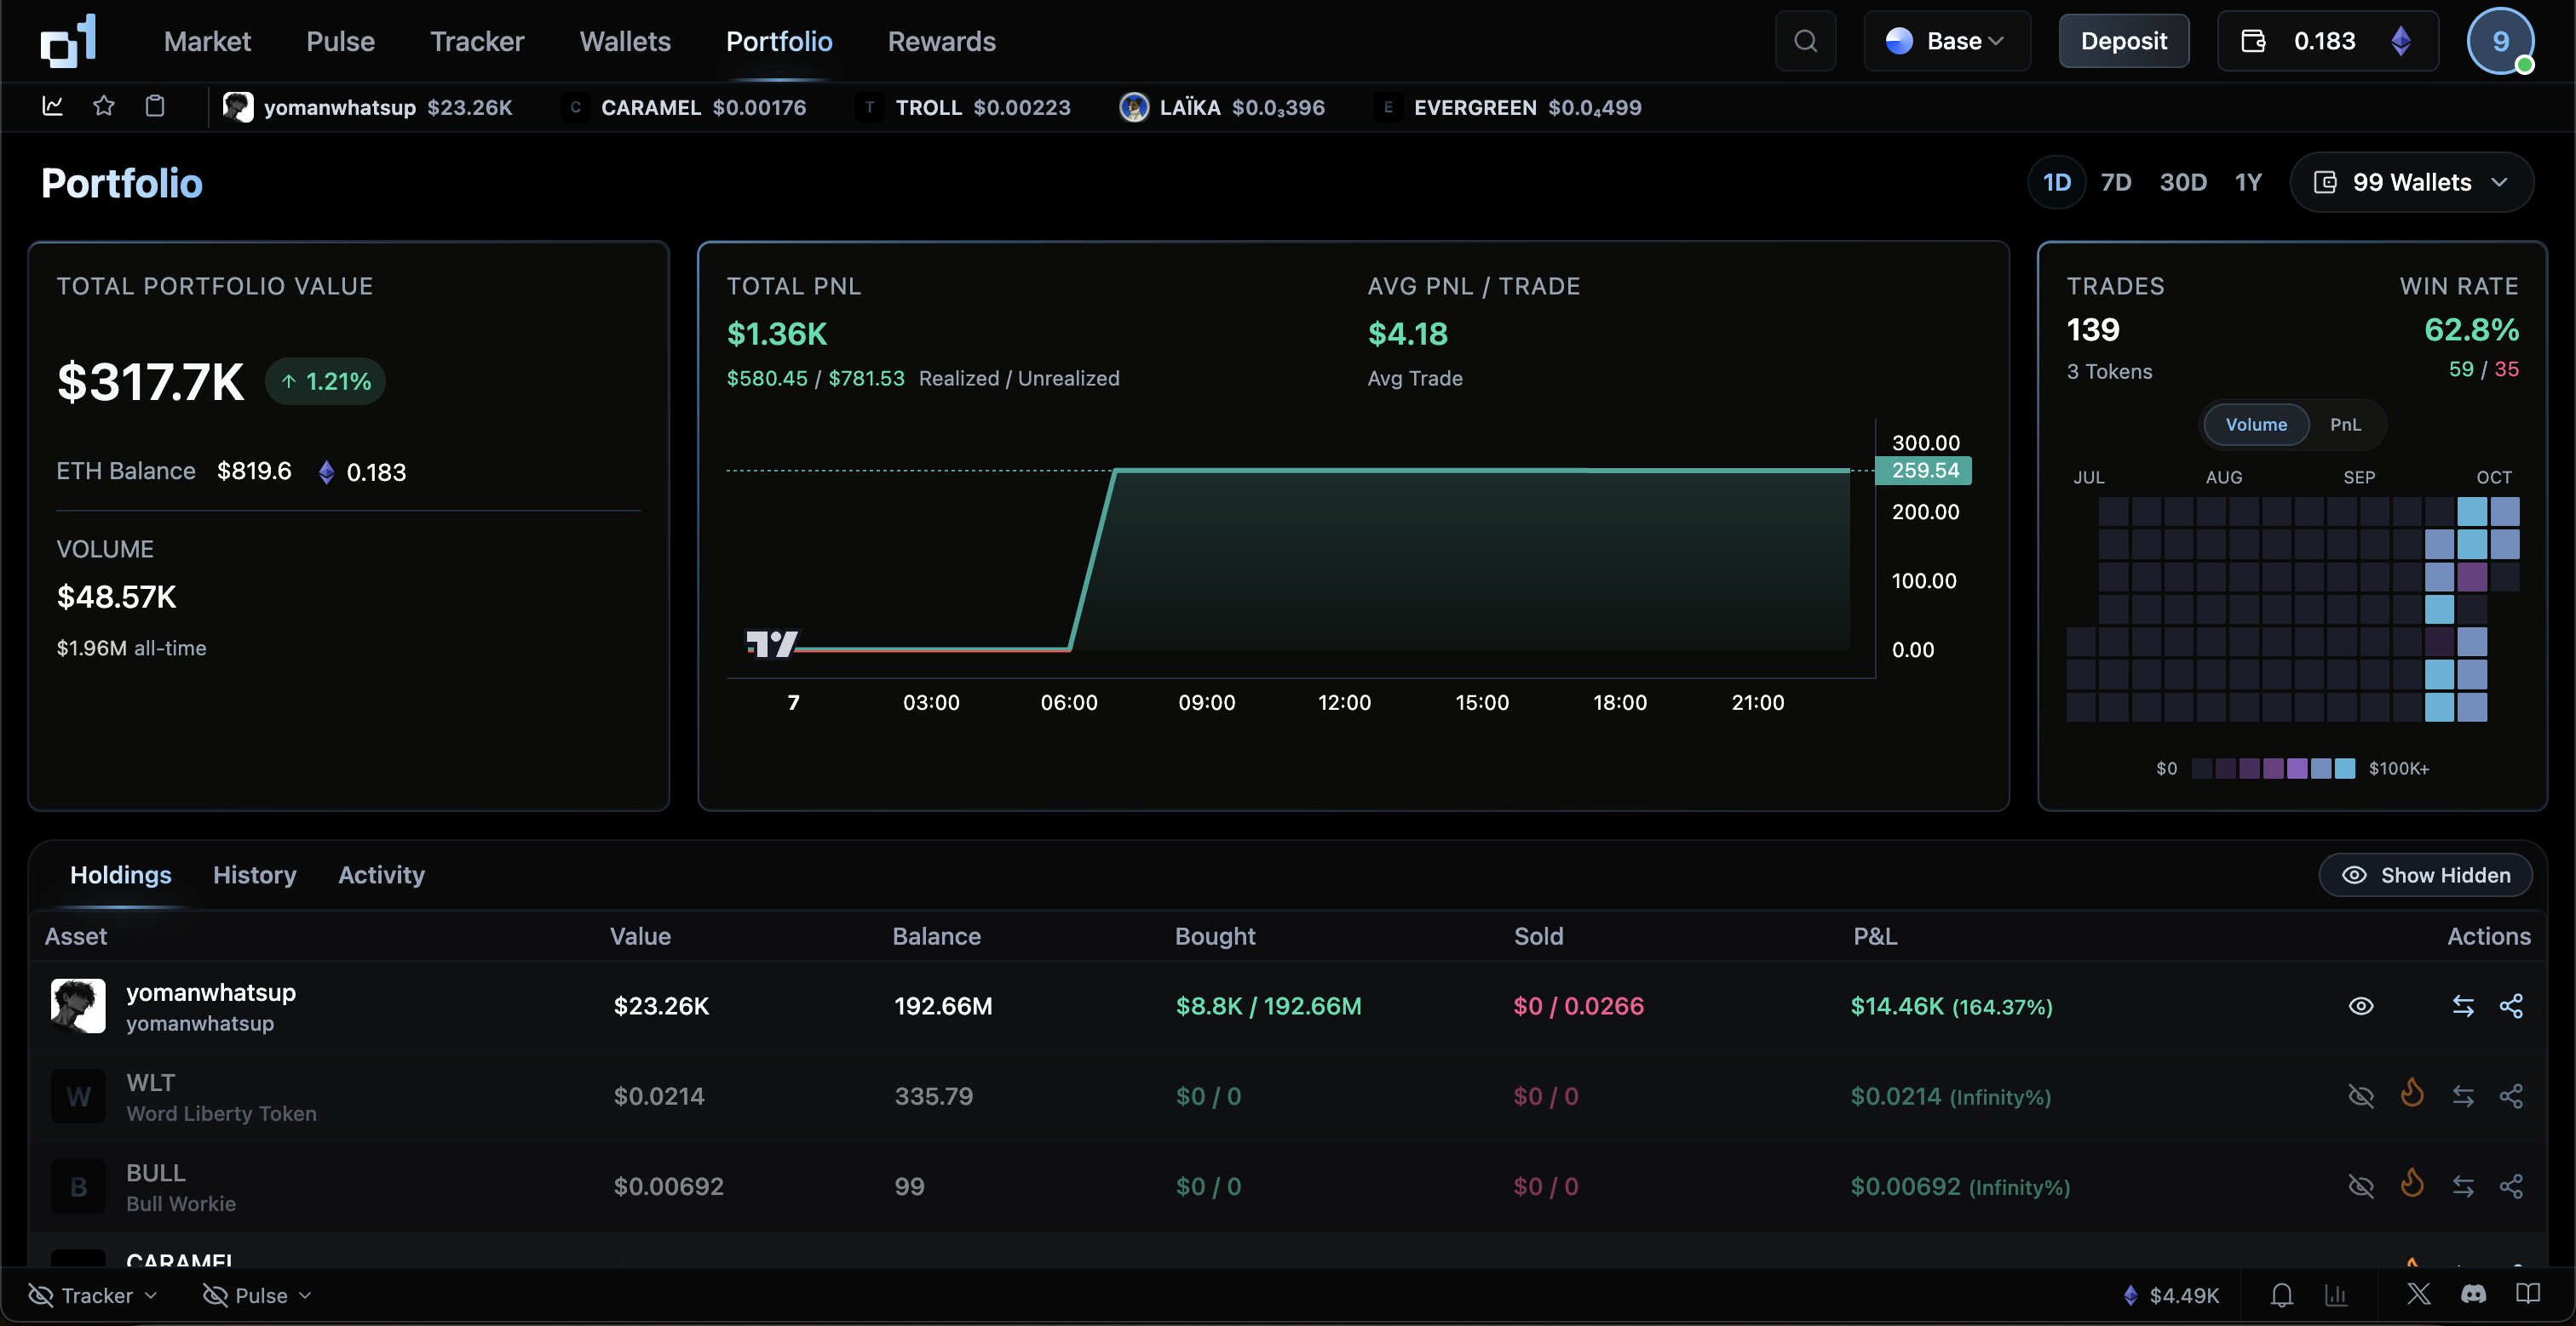Click the Deposit button
The width and height of the screenshot is (2576, 1326).
point(2123,41)
